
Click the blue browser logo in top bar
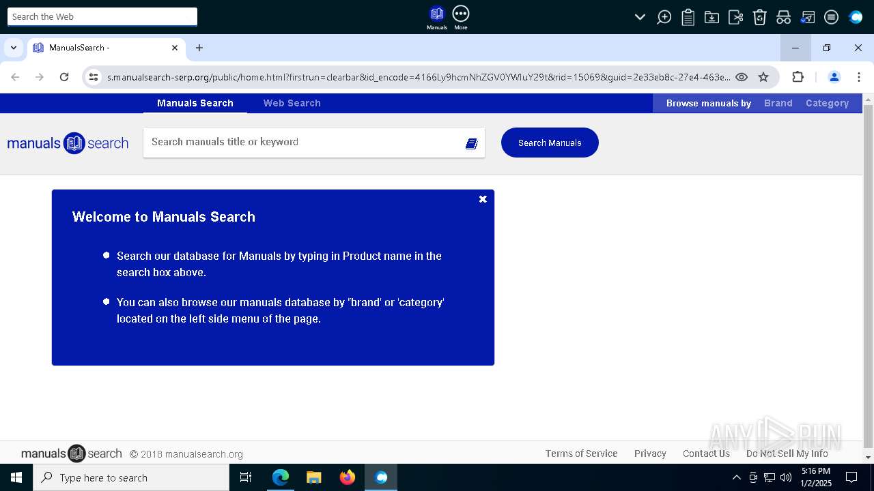(856, 17)
